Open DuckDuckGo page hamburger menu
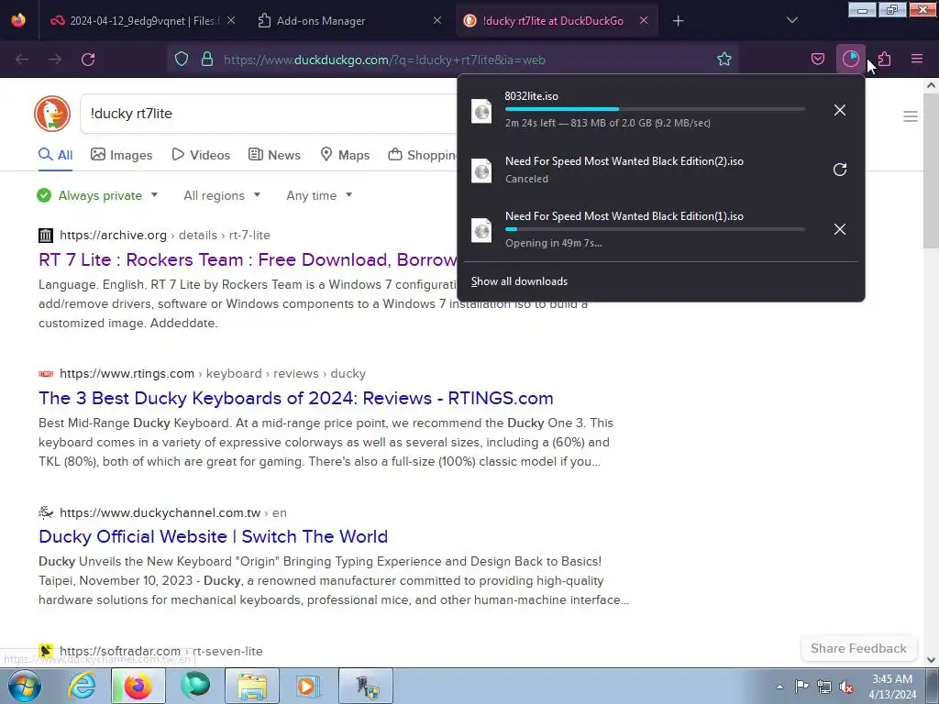The width and height of the screenshot is (939, 704). click(911, 116)
